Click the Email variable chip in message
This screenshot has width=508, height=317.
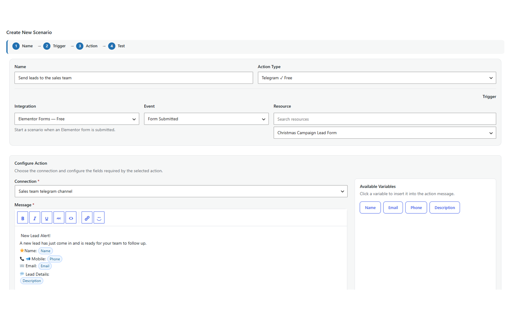click(x=45, y=266)
